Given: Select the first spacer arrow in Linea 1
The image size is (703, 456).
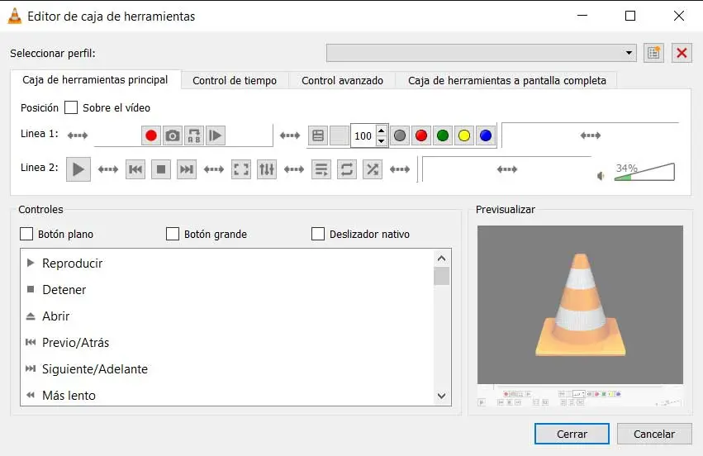Looking at the screenshot, I should tap(78, 135).
